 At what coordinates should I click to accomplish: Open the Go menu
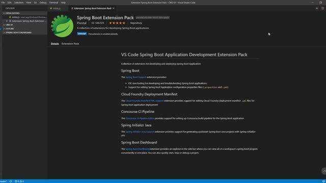click(35, 3)
